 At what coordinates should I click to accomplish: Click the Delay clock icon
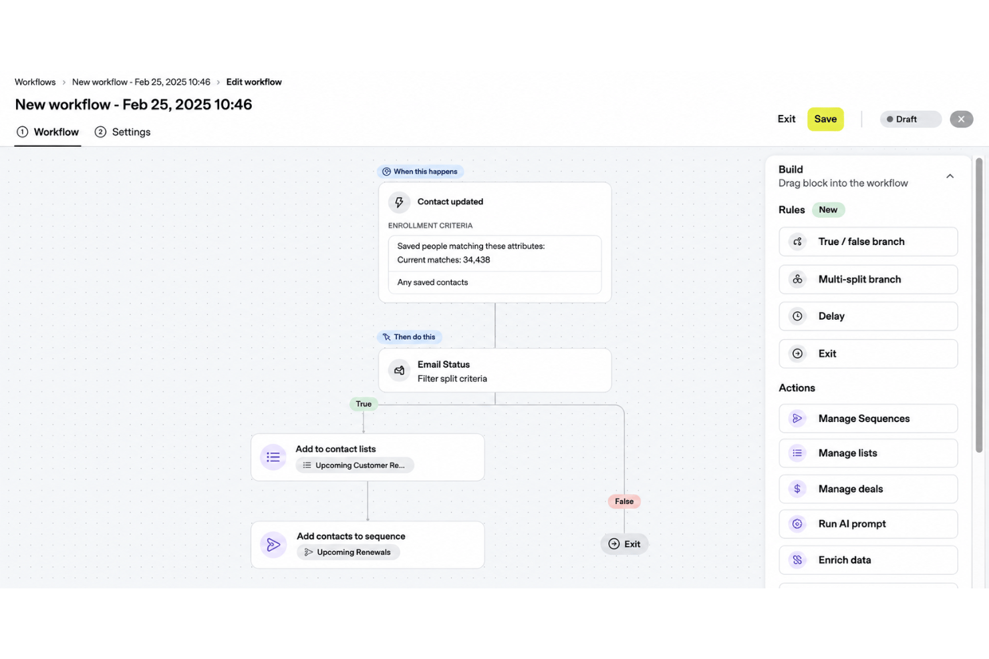(x=797, y=316)
